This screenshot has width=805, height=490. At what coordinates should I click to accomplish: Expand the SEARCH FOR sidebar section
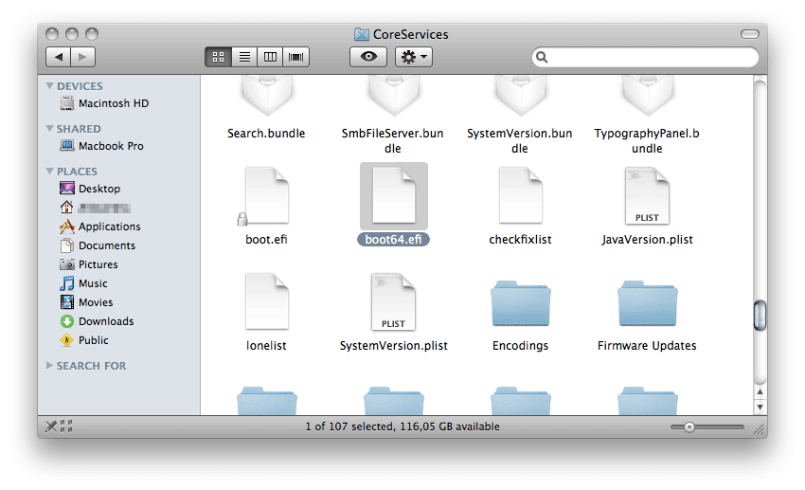[x=50, y=365]
